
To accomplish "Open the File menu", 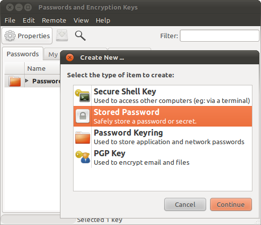I will 10,21.
